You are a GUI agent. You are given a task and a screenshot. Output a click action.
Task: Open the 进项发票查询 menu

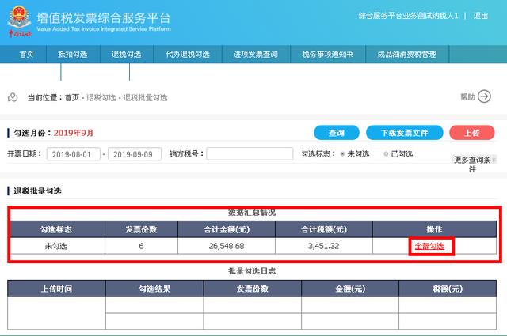pyautogui.click(x=256, y=55)
